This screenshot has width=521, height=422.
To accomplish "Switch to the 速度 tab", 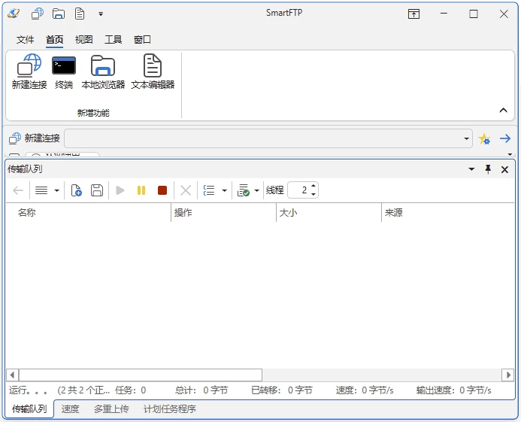I will tap(70, 409).
